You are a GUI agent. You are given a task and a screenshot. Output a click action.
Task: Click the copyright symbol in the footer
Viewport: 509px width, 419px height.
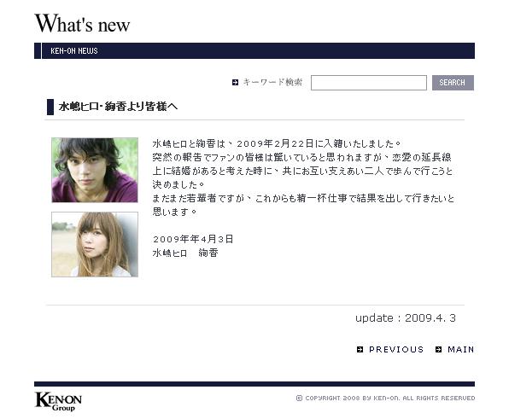(299, 398)
